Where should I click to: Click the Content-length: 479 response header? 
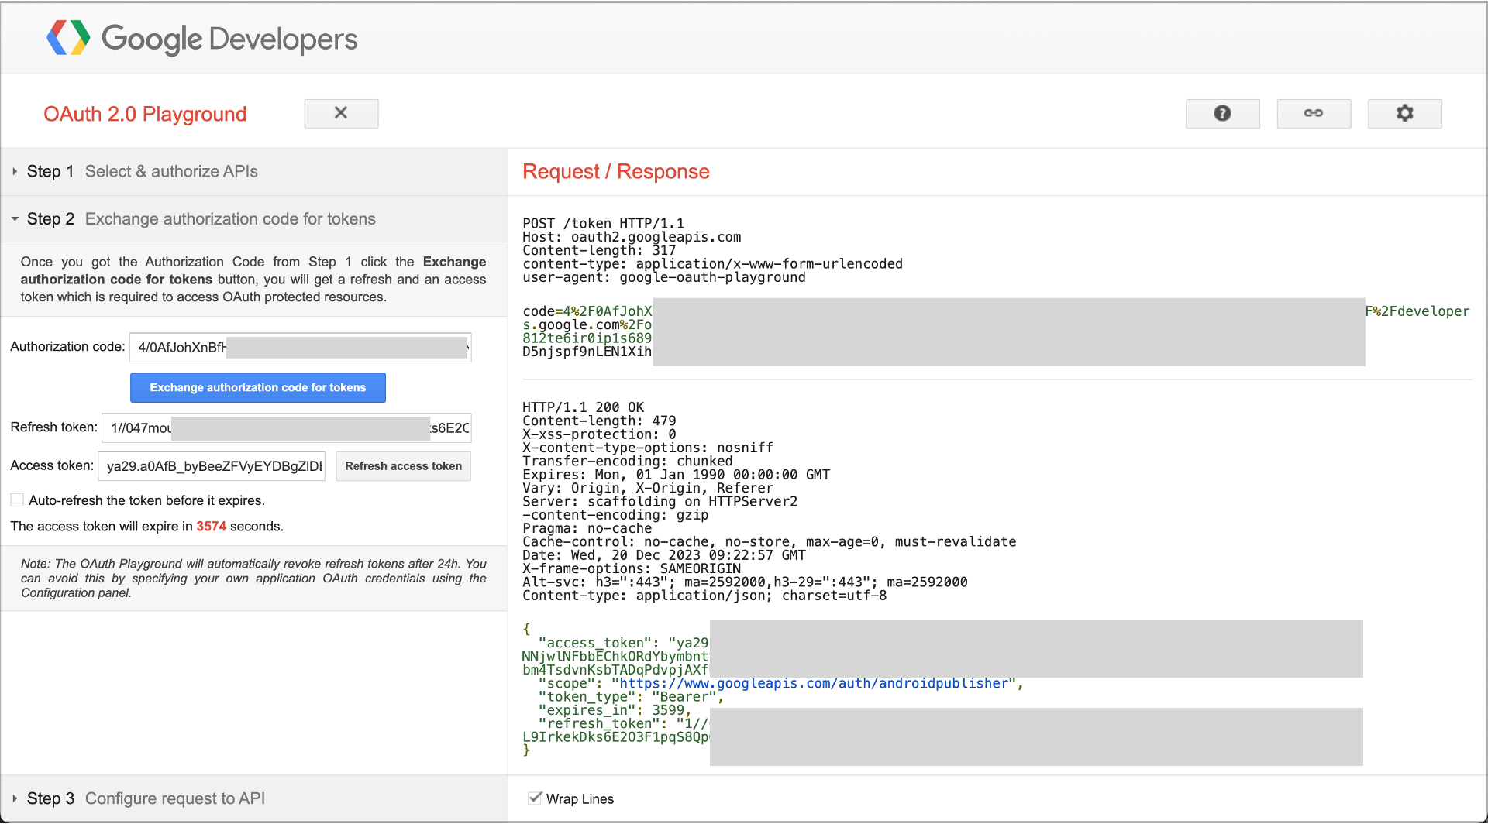[x=599, y=421]
